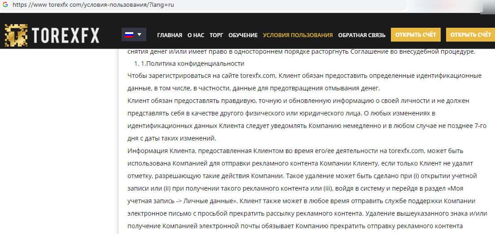Click the line starting 'идентификационных данных Клиента'
The height and width of the screenshot is (234, 495).
[307, 126]
